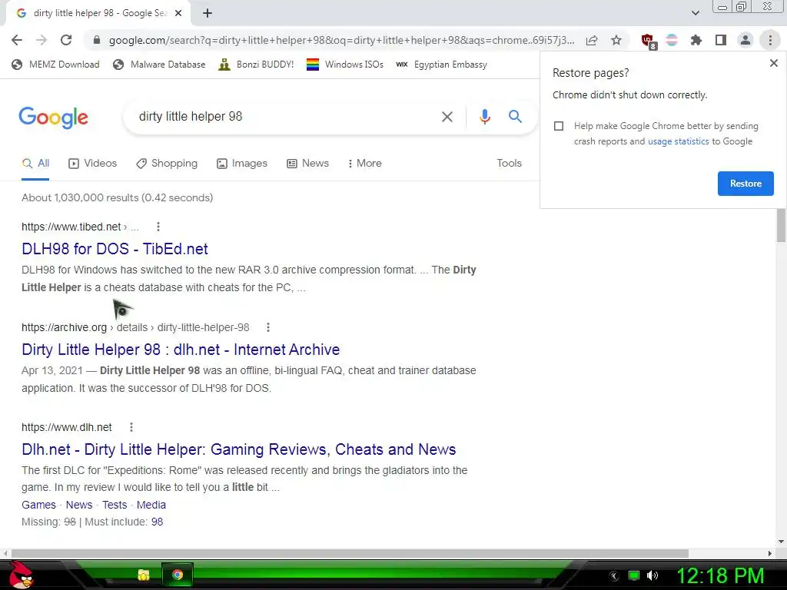Screen dimensions: 787x590
Task: Click the 12:18 PM taskbar clock
Action: 721,576
